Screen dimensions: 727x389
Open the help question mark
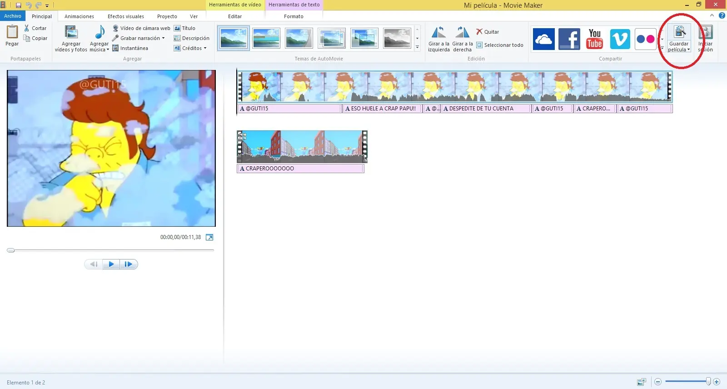click(x=722, y=15)
